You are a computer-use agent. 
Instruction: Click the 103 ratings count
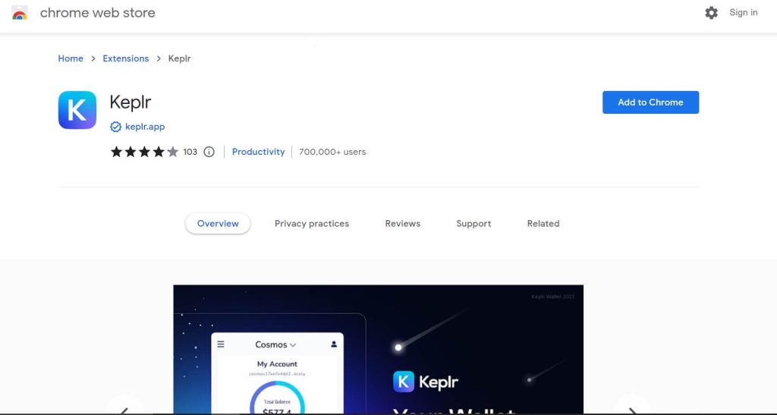[x=190, y=152]
